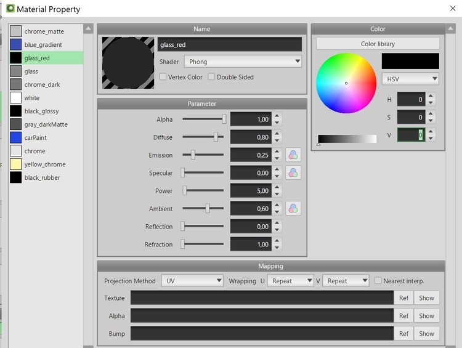Click the Diffuse slider handle
The height and width of the screenshot is (348, 462).
pos(216,137)
